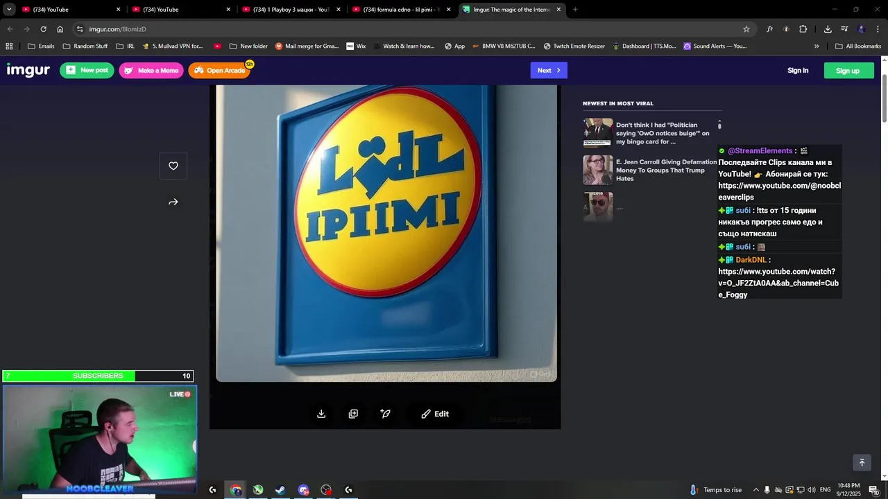Open the Mail merge for Gmail bookmark

click(307, 46)
